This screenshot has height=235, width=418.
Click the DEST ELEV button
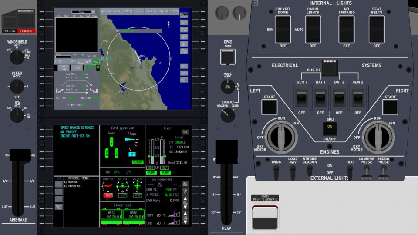click(x=185, y=184)
